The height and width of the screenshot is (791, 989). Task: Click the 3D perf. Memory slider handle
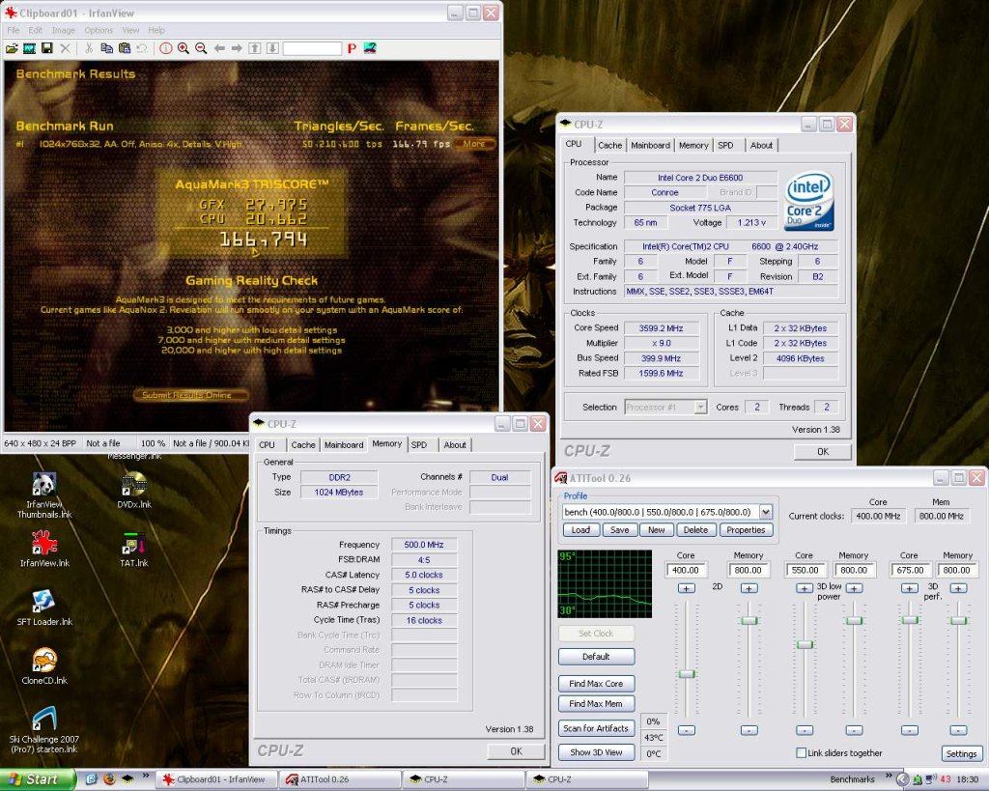pos(958,621)
